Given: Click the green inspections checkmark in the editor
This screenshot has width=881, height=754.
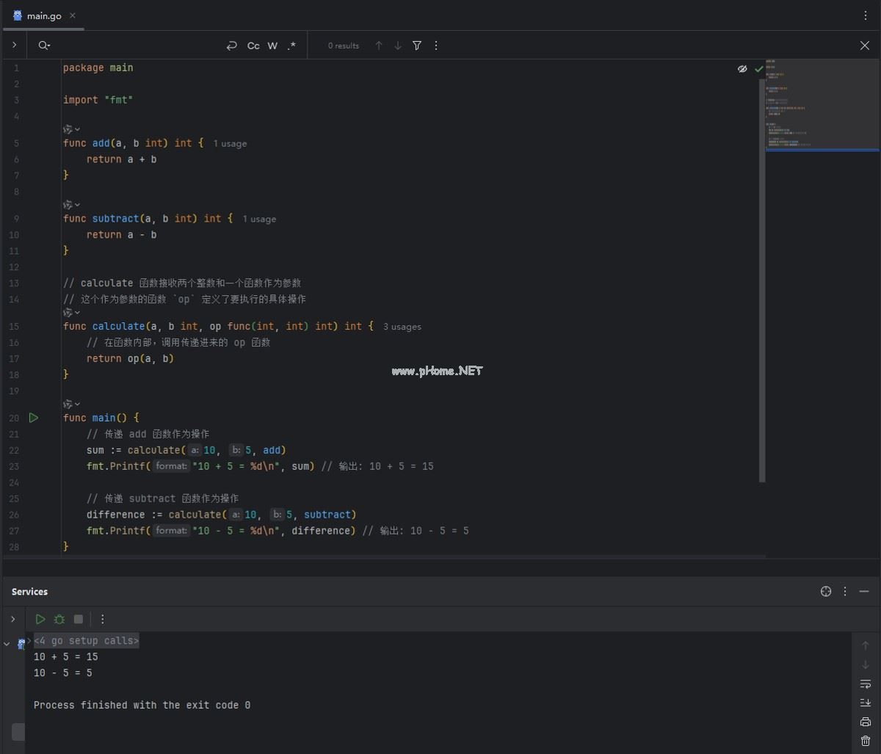Looking at the screenshot, I should click(759, 68).
